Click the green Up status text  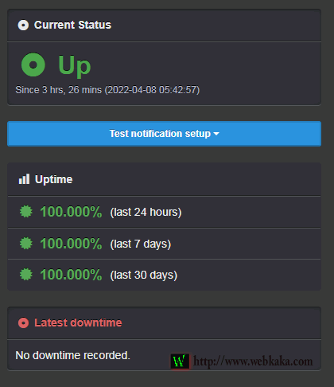[75, 65]
